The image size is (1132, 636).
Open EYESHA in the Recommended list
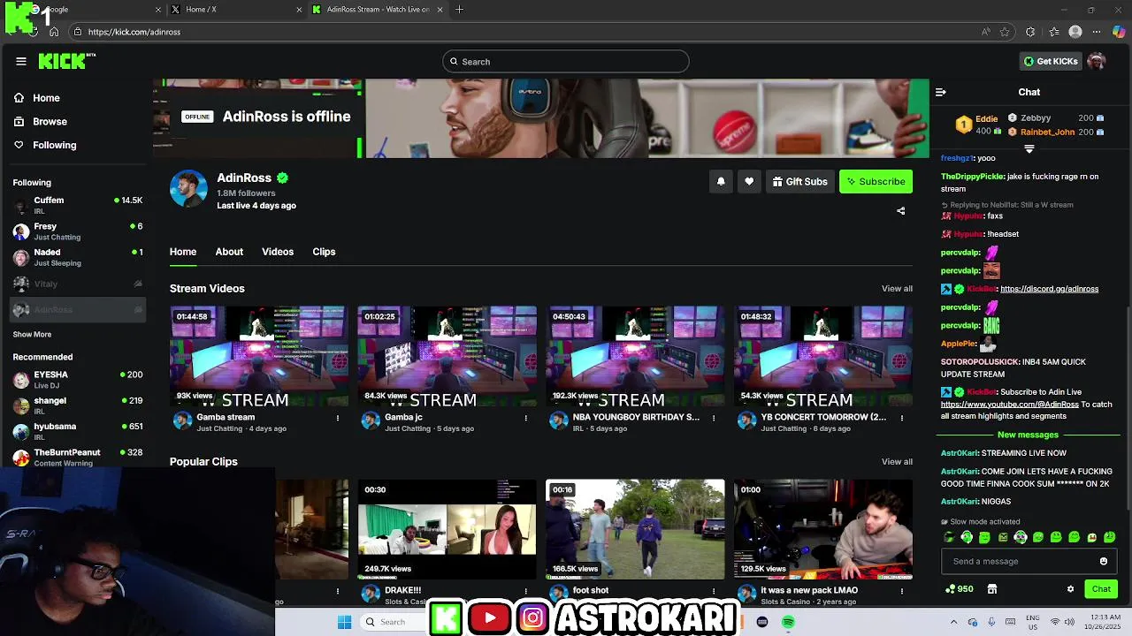point(78,380)
